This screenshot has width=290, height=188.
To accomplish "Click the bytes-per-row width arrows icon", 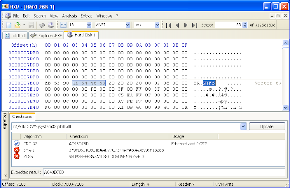I will (63, 25).
